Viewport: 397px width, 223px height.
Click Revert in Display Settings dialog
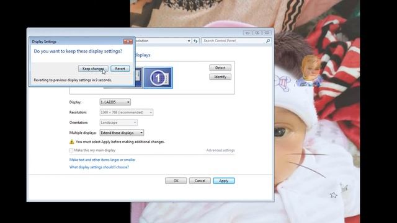coord(120,69)
